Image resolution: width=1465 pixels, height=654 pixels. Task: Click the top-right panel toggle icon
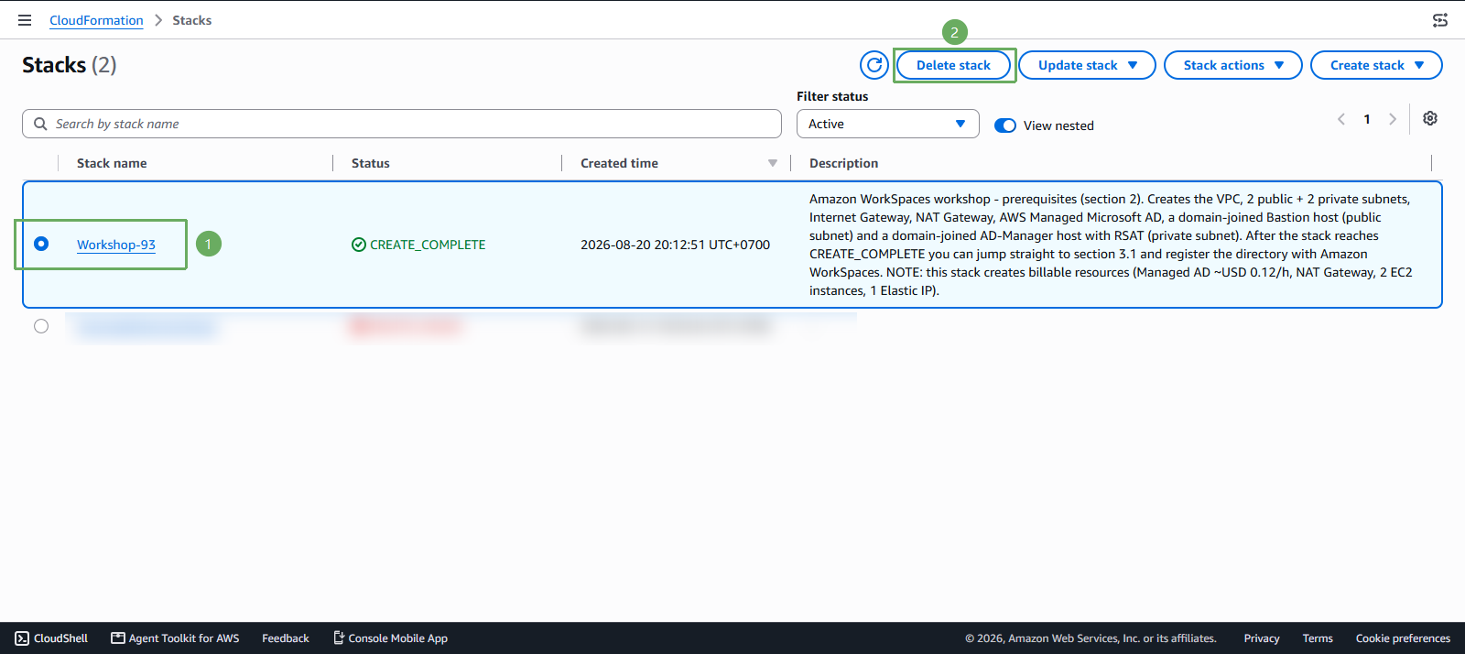tap(1440, 20)
